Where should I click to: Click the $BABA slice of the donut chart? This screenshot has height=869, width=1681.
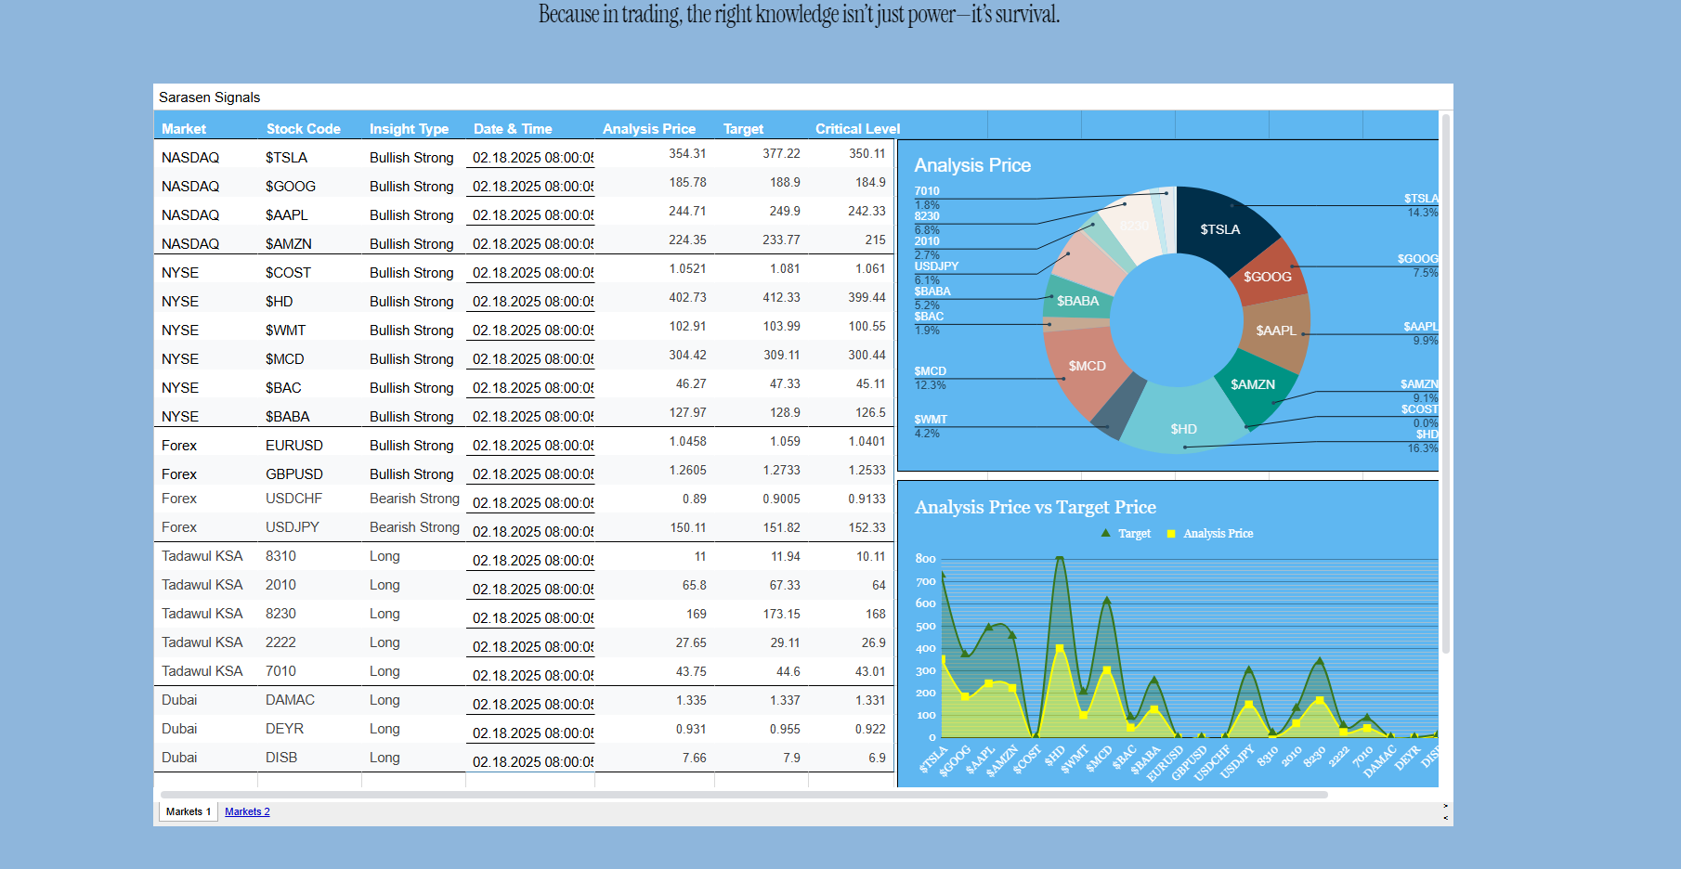[1077, 300]
